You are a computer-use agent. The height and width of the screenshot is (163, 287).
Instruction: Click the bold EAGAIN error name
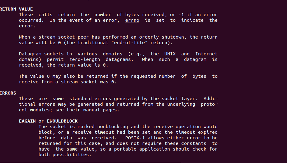click(x=27, y=121)
